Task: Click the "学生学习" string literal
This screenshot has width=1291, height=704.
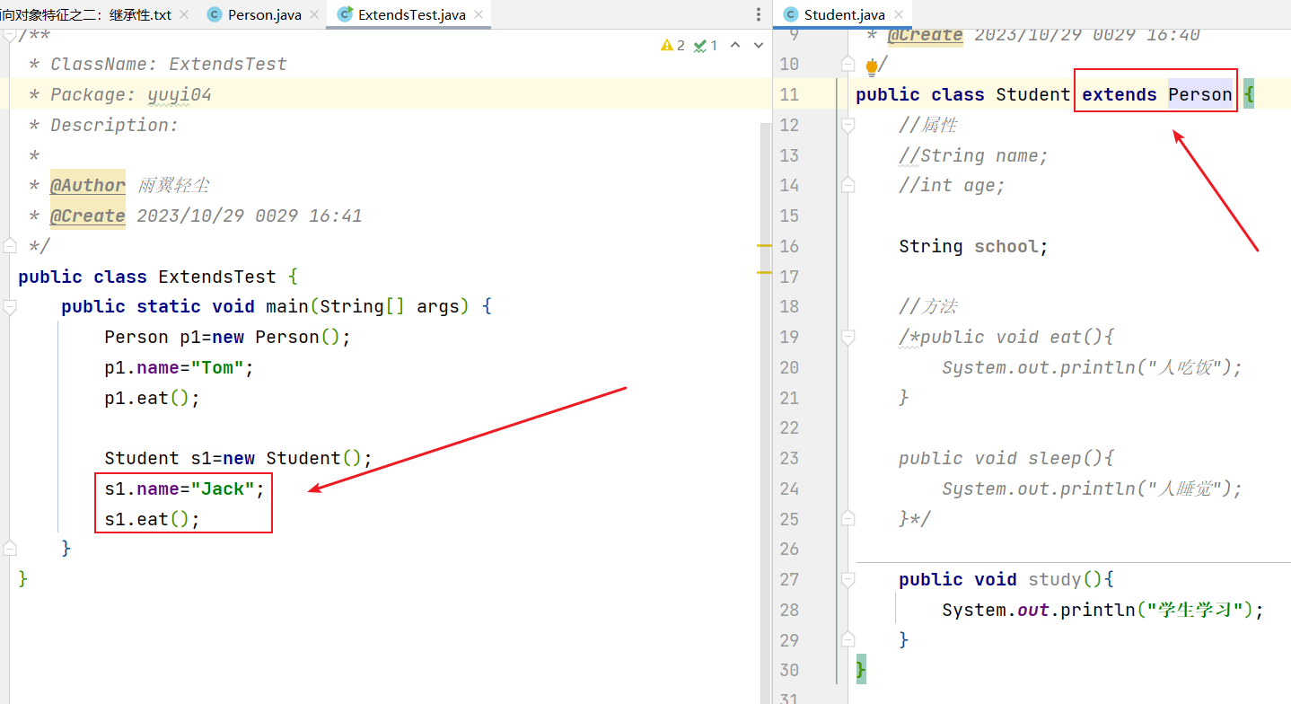Action: (x=1195, y=610)
